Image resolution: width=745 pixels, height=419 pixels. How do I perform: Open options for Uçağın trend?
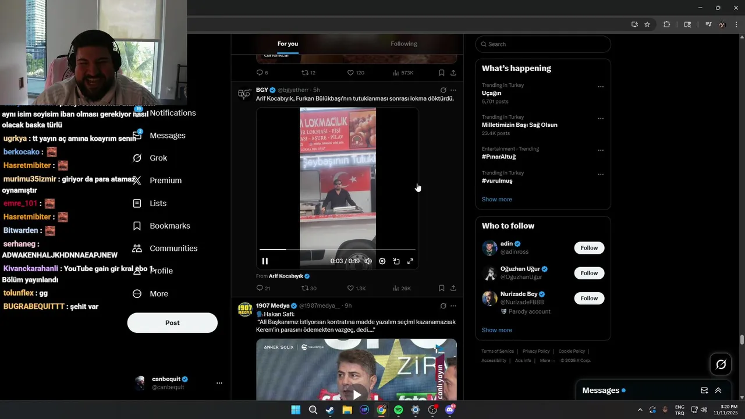click(601, 87)
